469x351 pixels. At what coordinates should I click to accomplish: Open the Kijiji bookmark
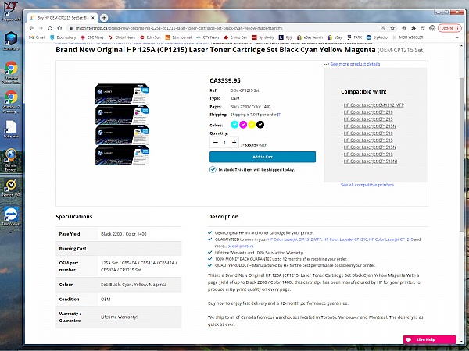pos(285,37)
